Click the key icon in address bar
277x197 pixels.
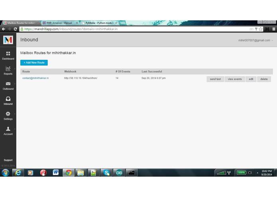[x=256, y=29]
